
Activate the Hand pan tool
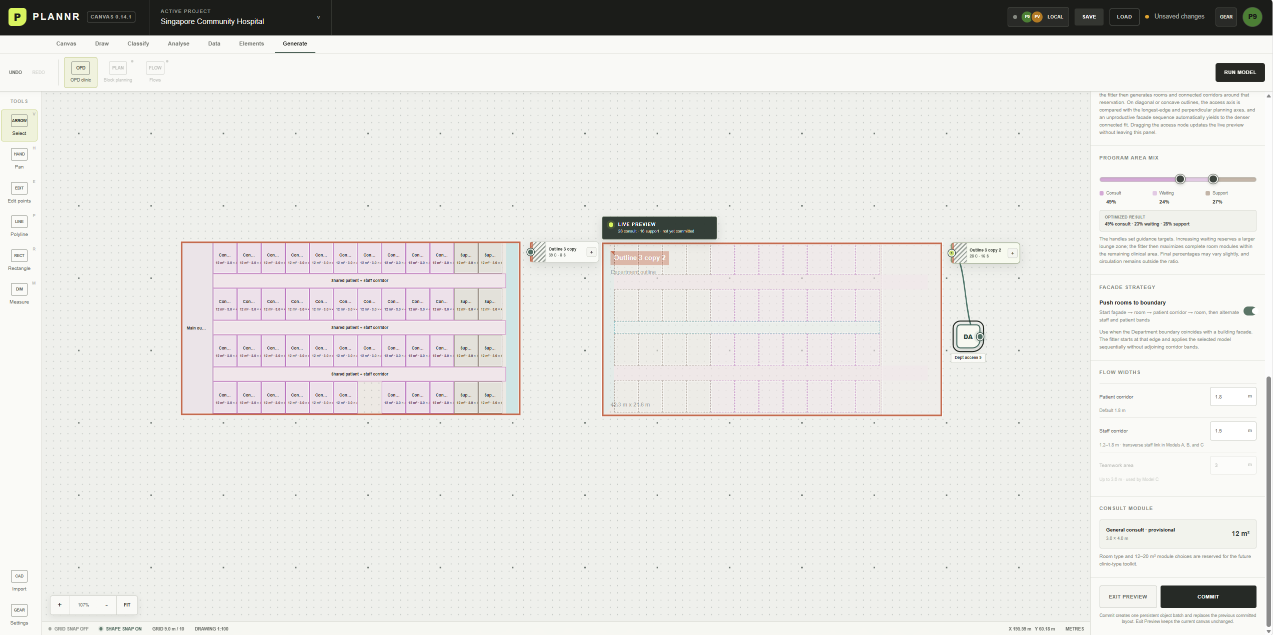[19, 159]
